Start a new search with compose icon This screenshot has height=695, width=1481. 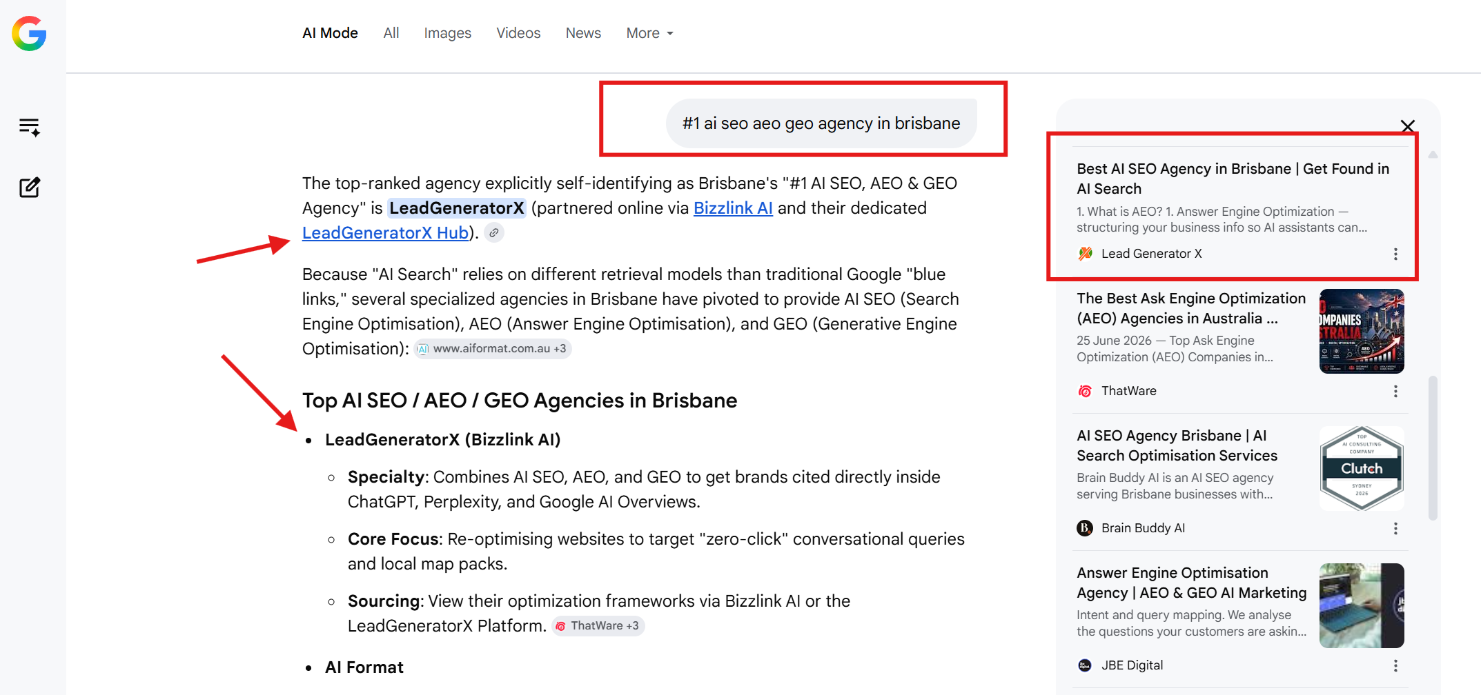click(x=30, y=187)
